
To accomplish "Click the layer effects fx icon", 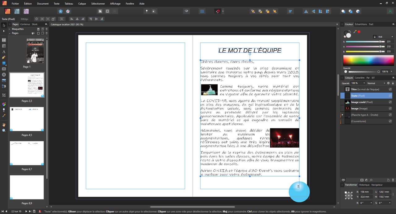I will click(x=371, y=180).
